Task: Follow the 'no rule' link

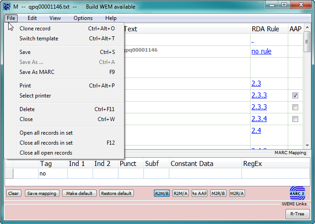Action: click(261, 51)
